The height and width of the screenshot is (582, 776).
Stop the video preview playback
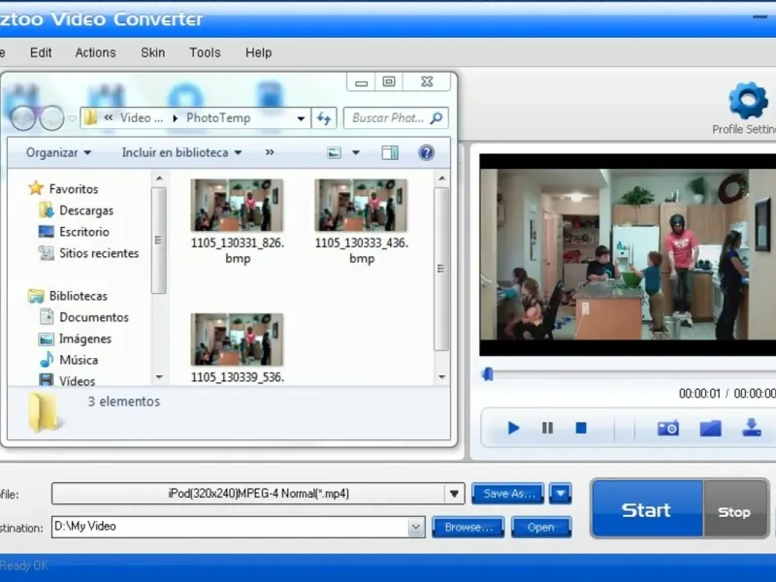click(x=581, y=428)
